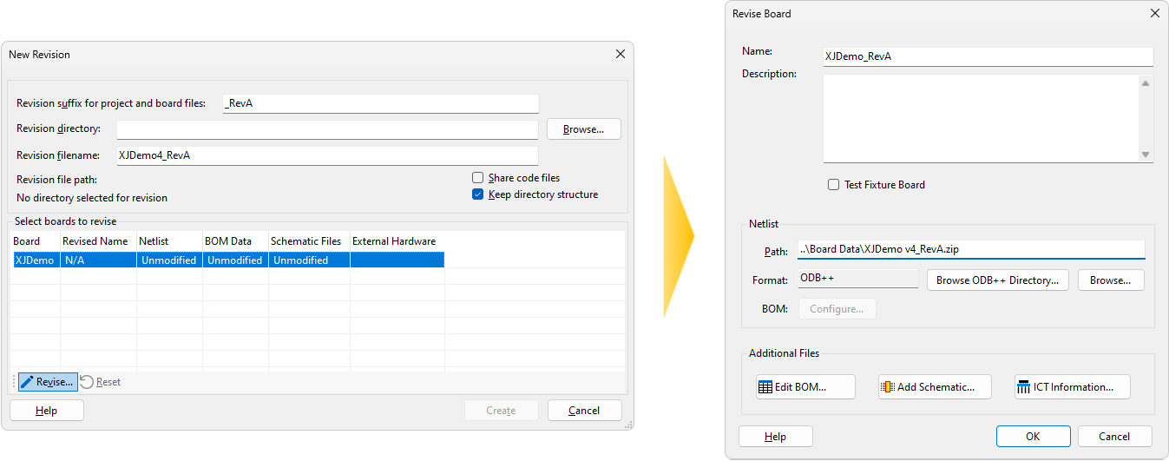Image resolution: width=1169 pixels, height=461 pixels.
Task: Confirm Revise Board with OK
Action: pos(1033,437)
